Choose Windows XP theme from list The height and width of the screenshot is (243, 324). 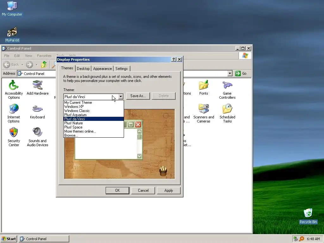[x=94, y=107]
